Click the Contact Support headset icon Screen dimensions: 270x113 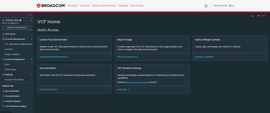3,101
